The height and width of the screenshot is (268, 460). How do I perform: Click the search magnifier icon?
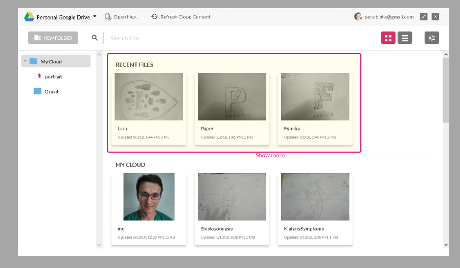tap(95, 38)
